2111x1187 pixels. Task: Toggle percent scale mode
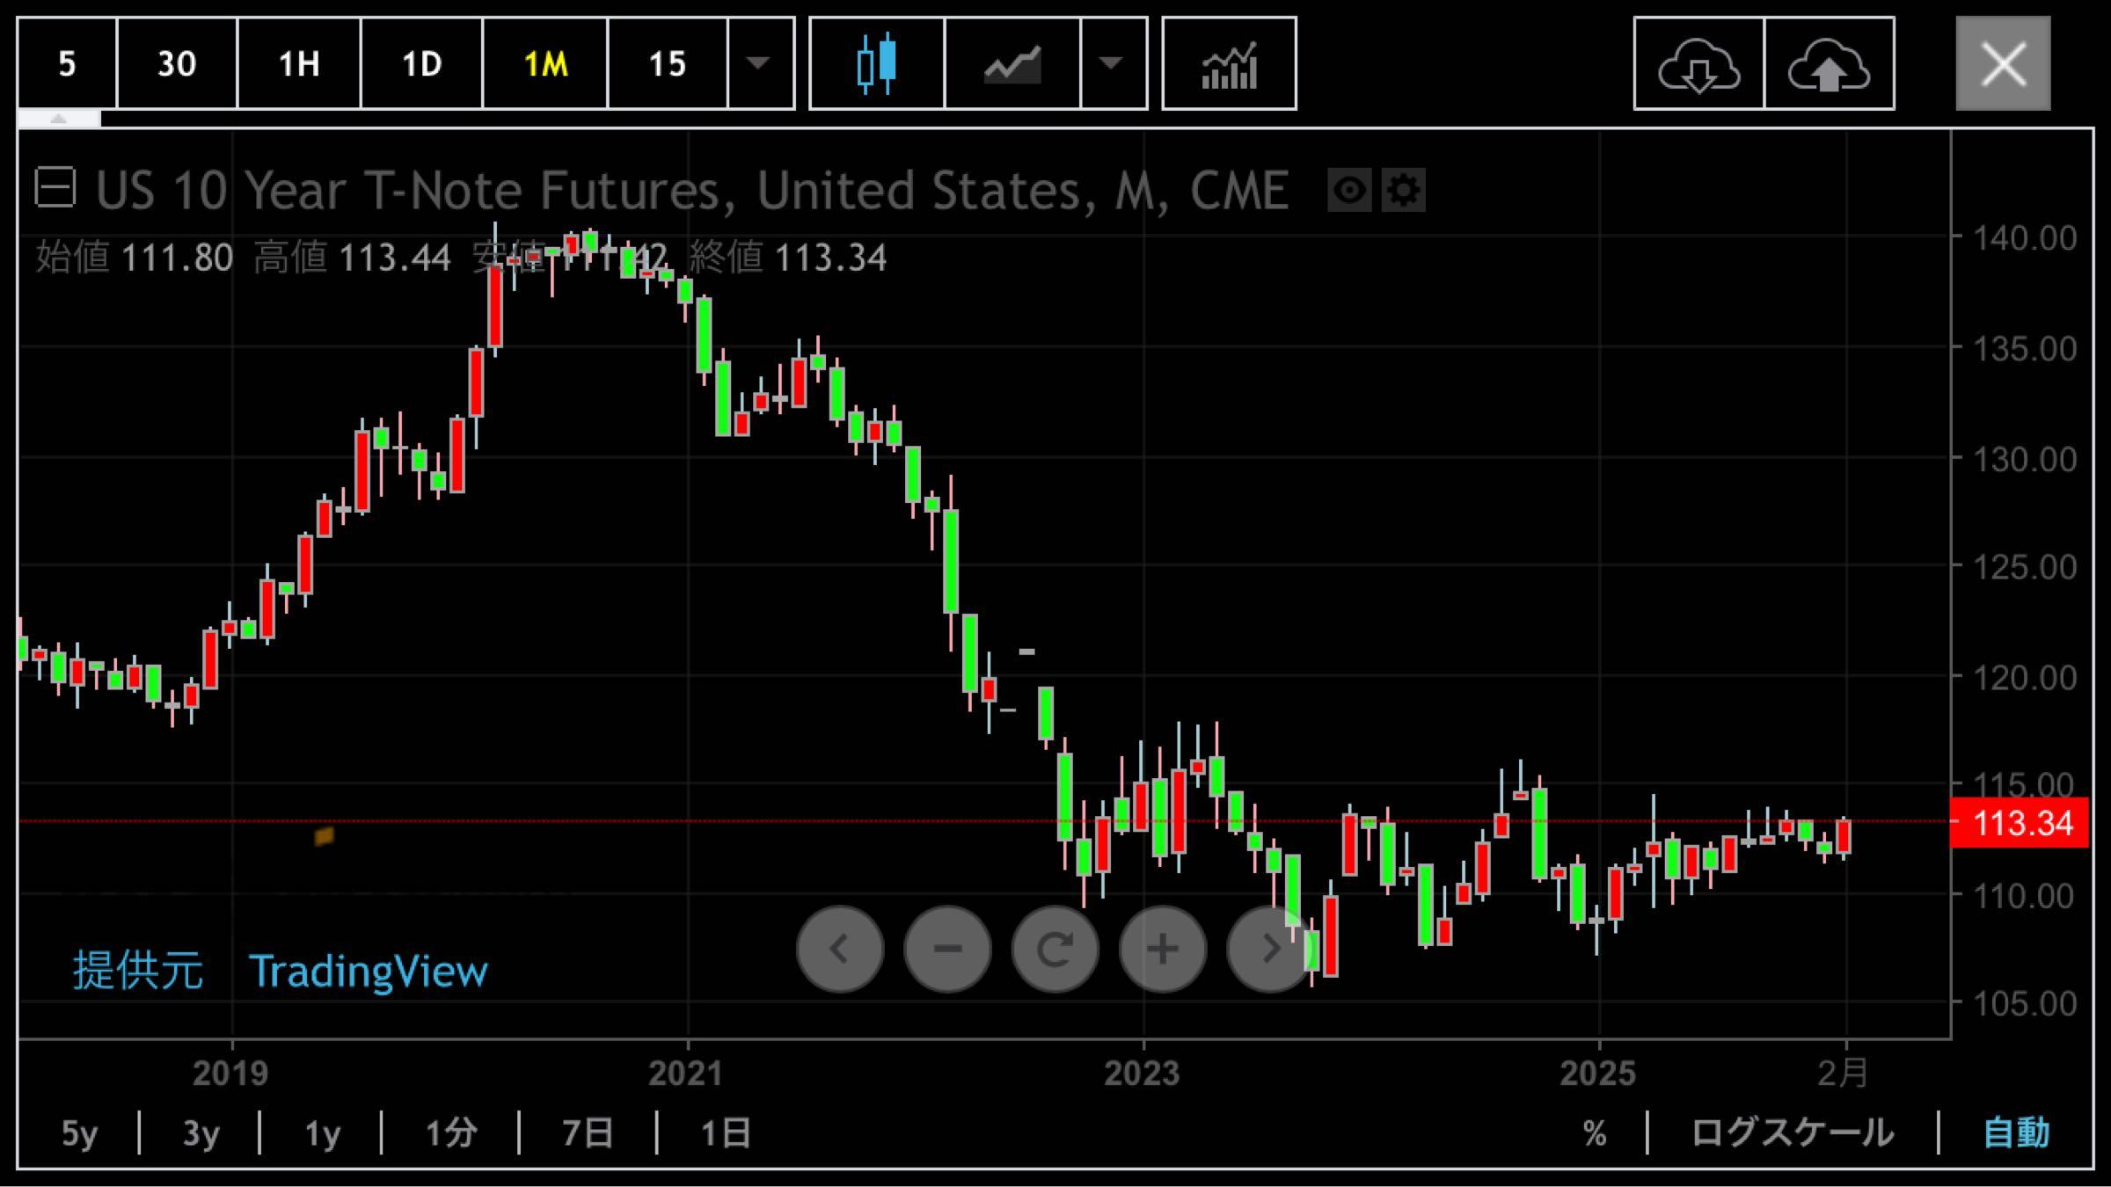pyautogui.click(x=1595, y=1132)
